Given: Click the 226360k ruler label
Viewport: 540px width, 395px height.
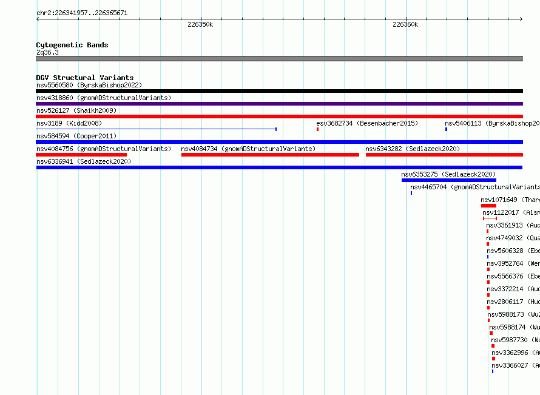Looking at the screenshot, I should click(405, 24).
